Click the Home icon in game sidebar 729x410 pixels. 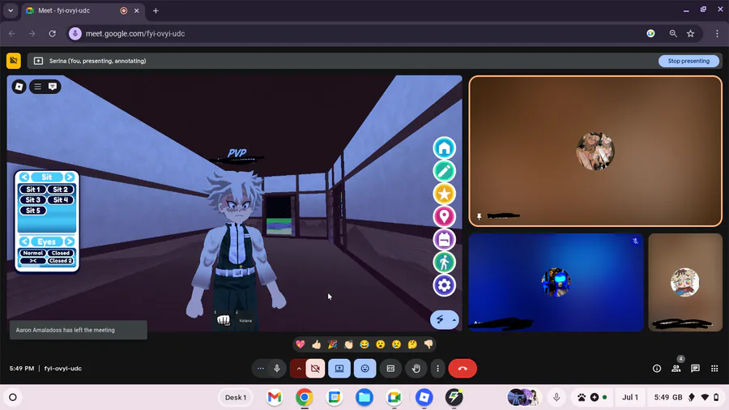(444, 148)
